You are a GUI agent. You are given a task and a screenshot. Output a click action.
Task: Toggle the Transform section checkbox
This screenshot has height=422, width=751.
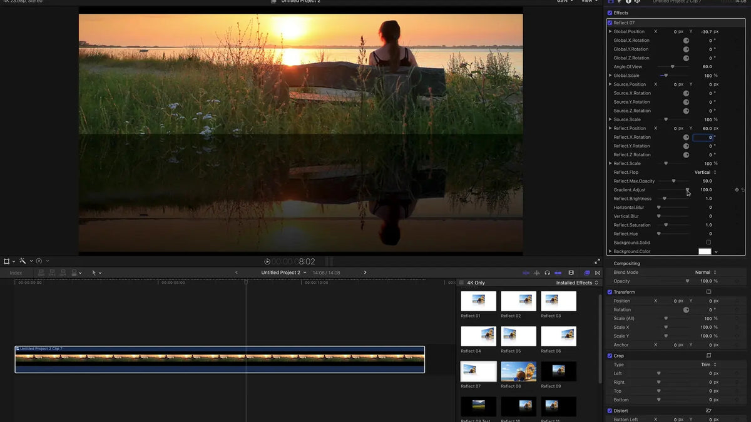point(610,292)
